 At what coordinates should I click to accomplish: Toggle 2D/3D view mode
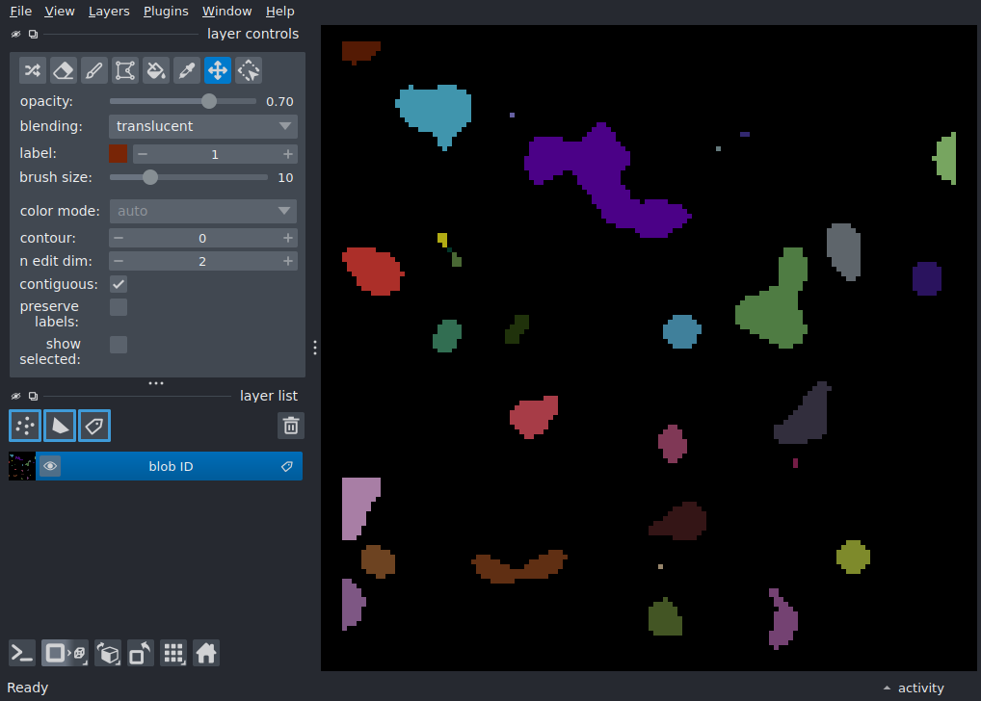(65, 654)
